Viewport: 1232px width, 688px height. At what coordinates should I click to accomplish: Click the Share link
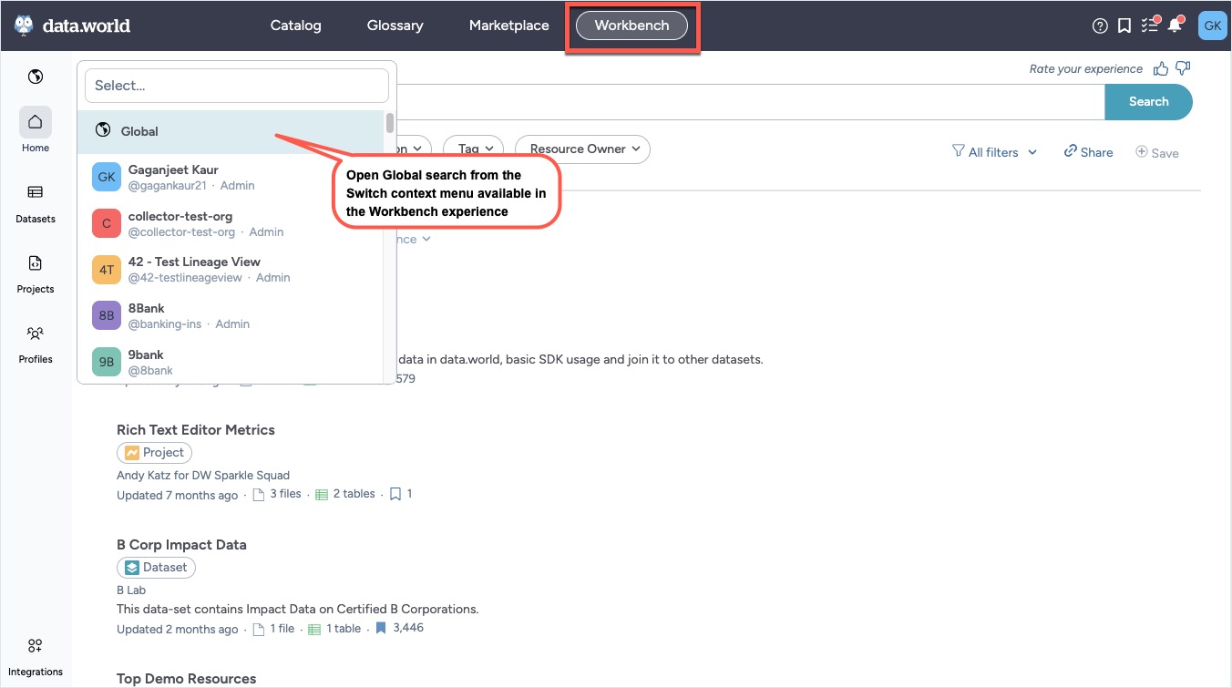tap(1088, 152)
